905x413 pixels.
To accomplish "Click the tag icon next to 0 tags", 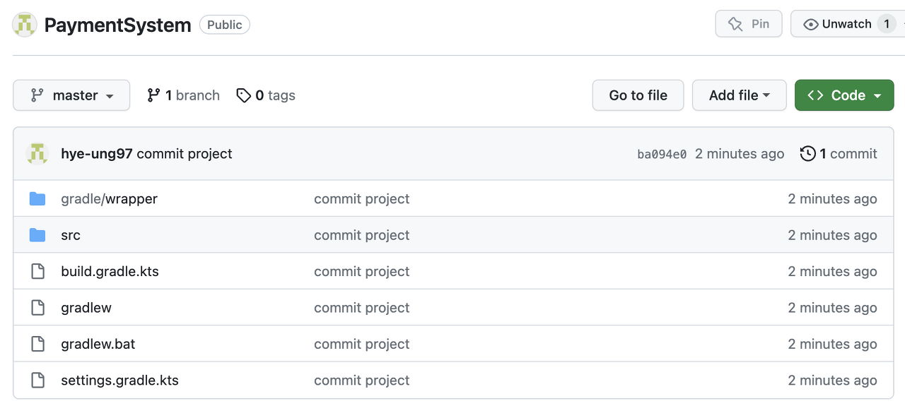I will pyautogui.click(x=244, y=95).
